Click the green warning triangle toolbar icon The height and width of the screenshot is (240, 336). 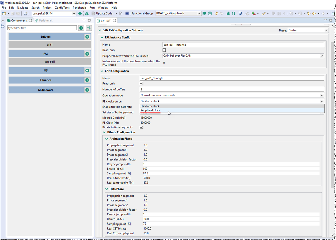[x=86, y=14]
